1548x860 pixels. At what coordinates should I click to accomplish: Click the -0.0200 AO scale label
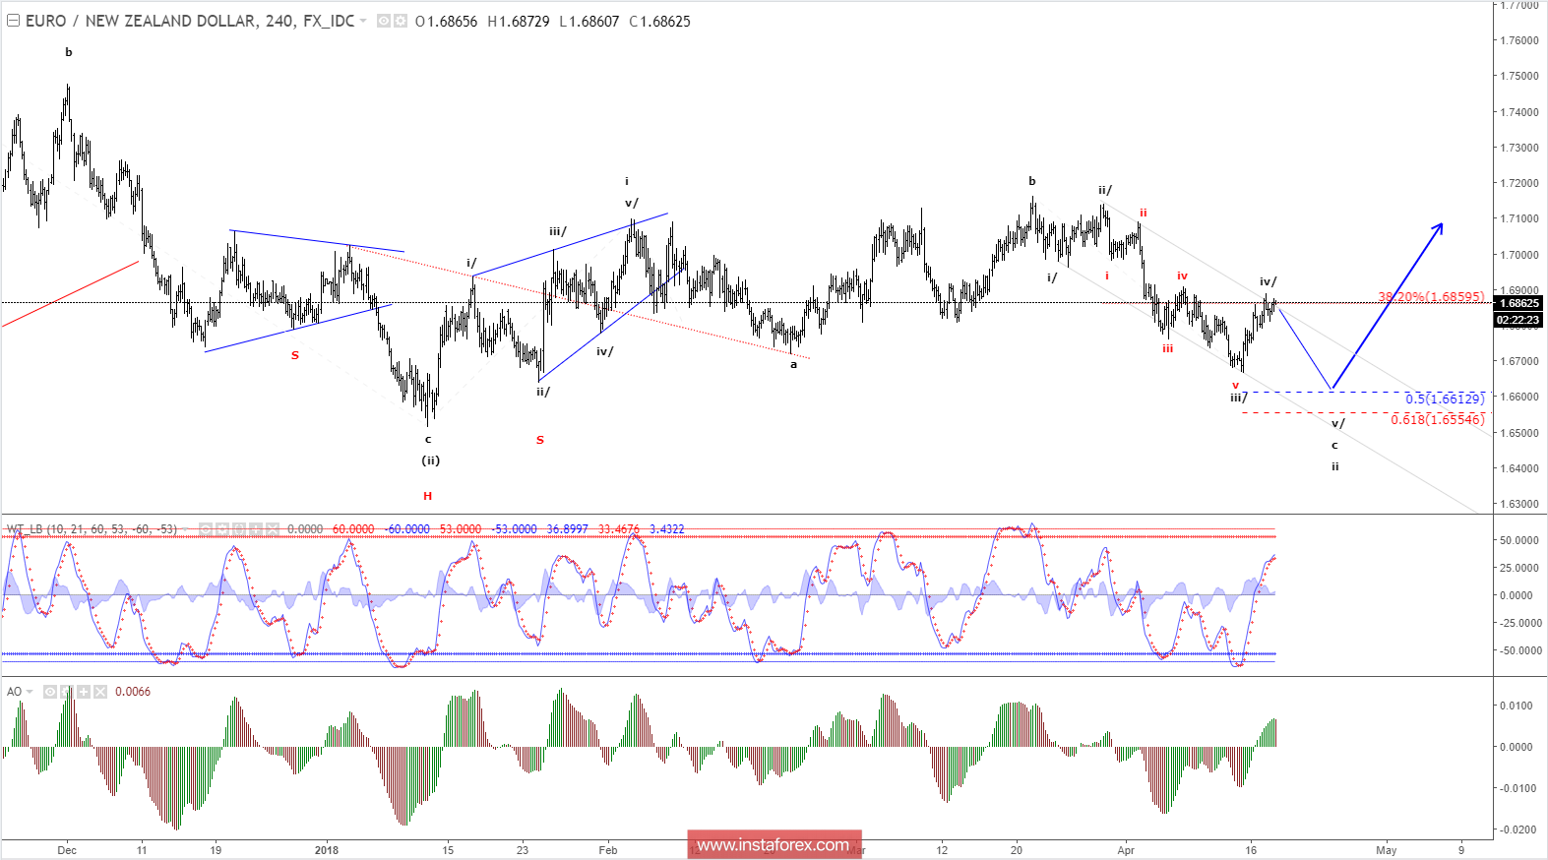tap(1517, 829)
